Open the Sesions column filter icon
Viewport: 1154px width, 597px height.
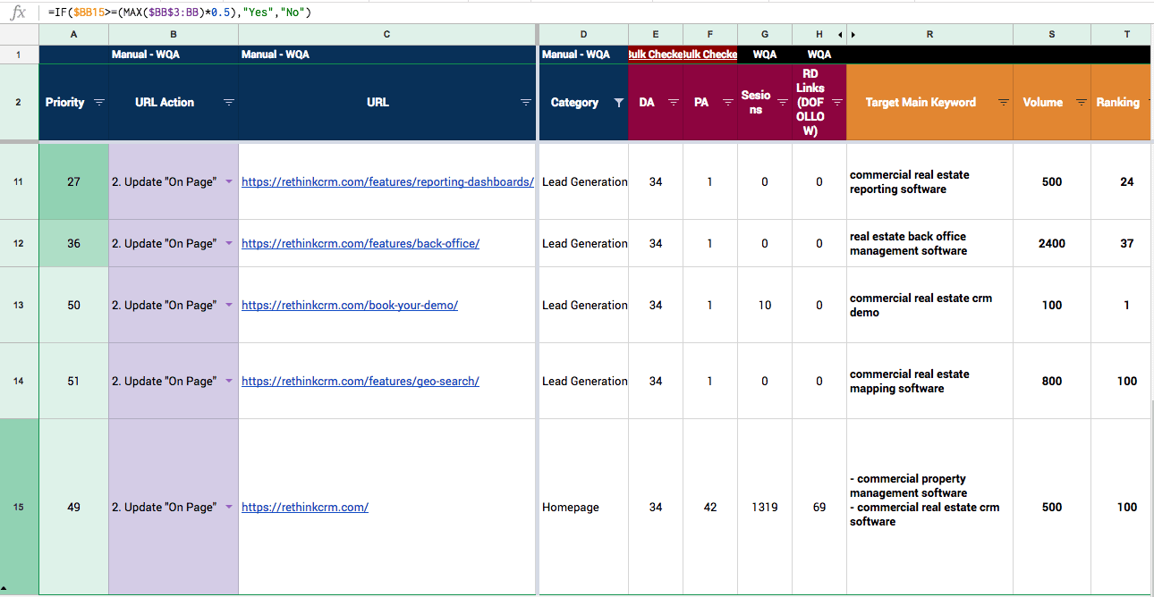[783, 102]
